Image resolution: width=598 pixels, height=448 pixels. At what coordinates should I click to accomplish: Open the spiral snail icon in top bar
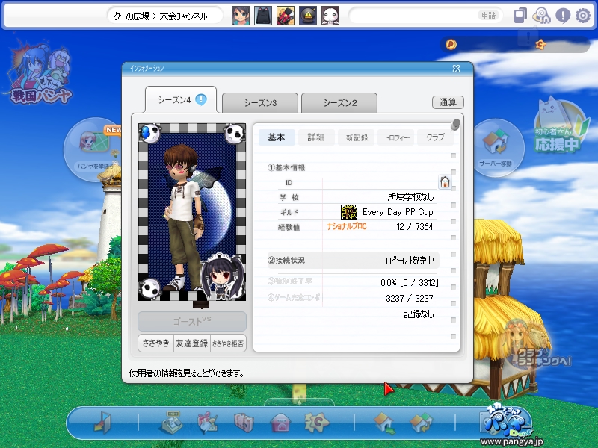click(541, 16)
